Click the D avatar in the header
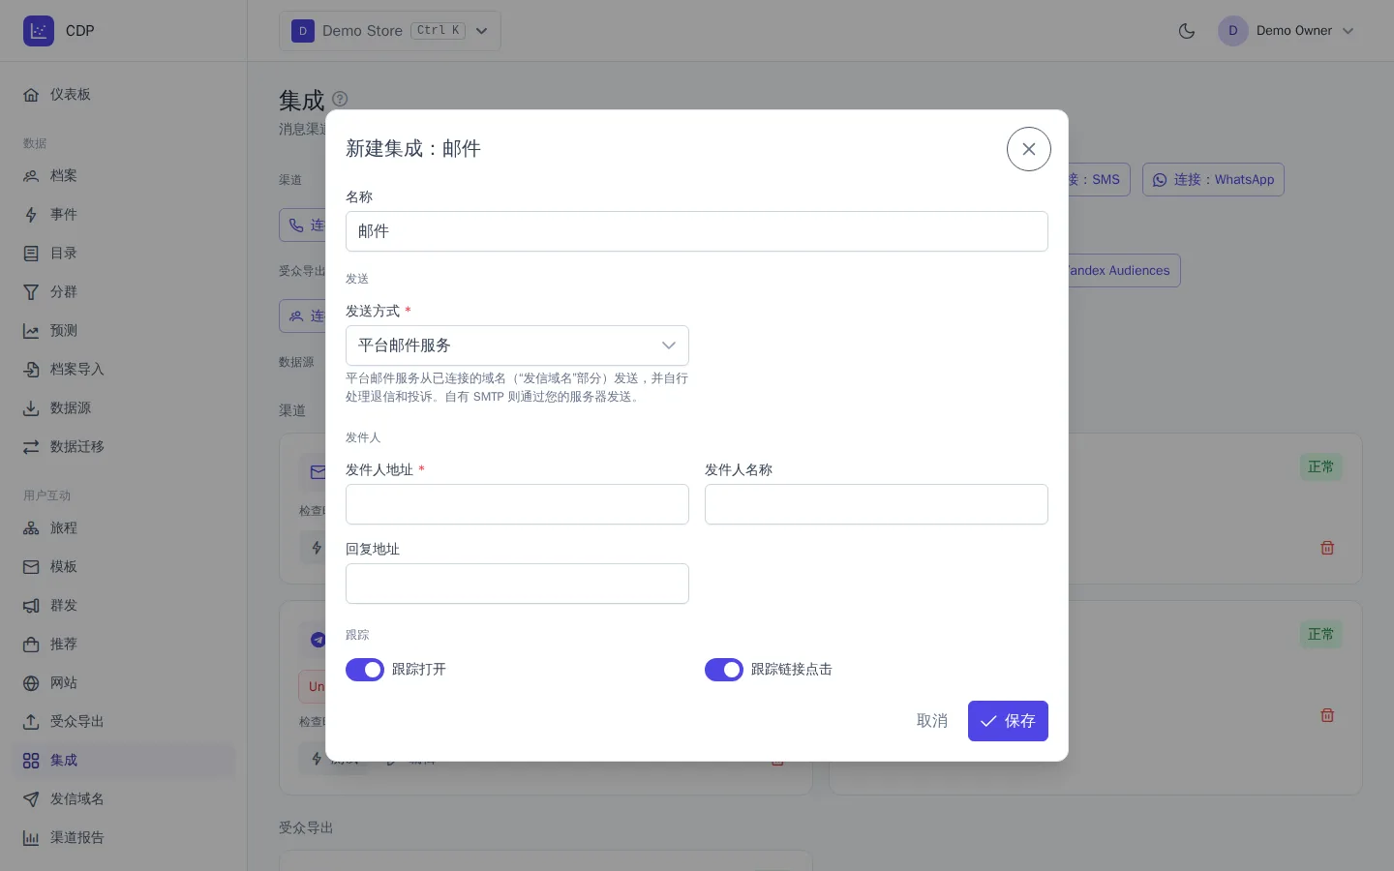This screenshot has height=871, width=1394. coord(1233,31)
